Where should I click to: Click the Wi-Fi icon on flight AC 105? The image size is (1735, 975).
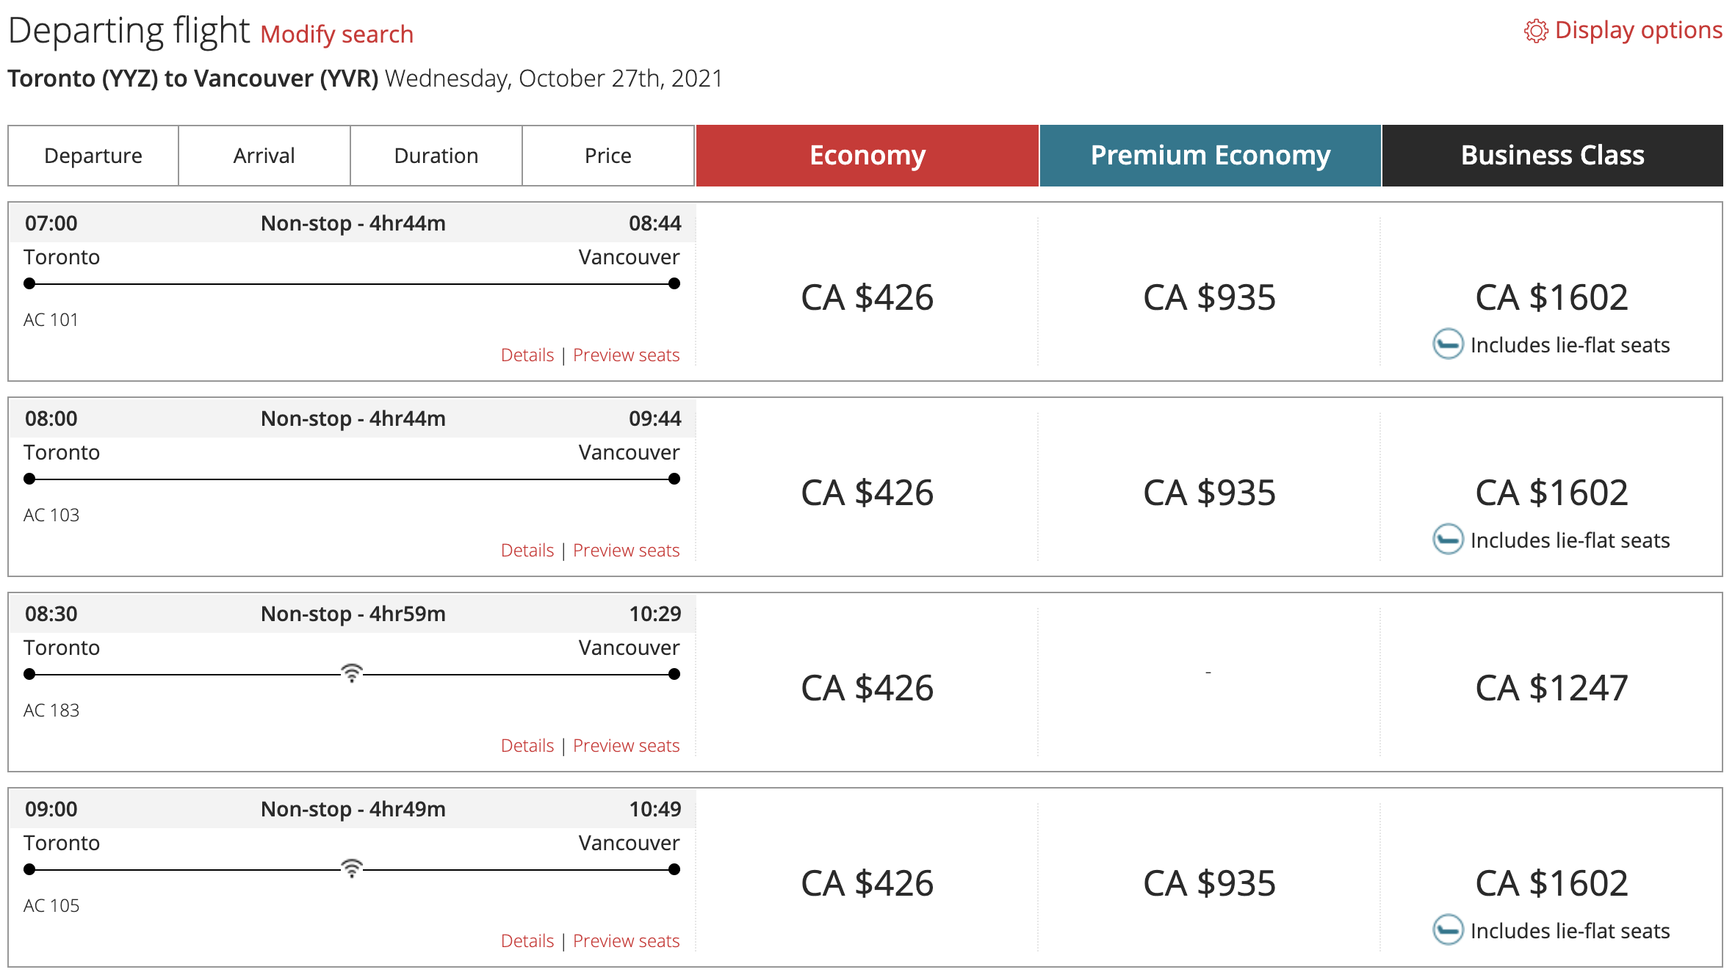click(x=352, y=868)
